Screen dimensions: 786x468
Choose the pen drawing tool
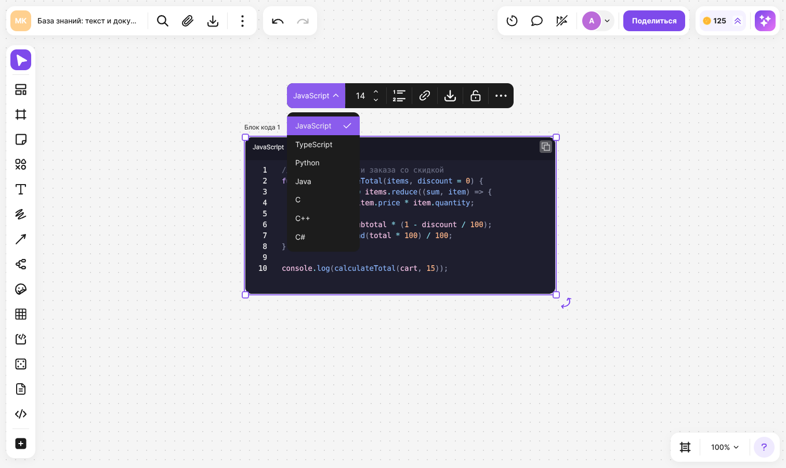click(x=21, y=214)
